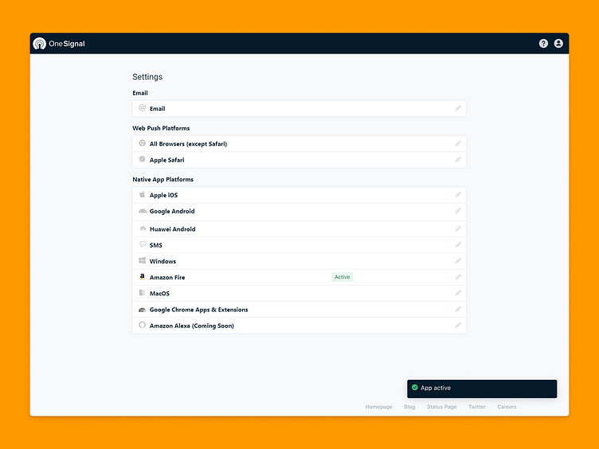Screen dimensions: 599x449
Task: Click the OneSignal logo icon
Action: (39, 44)
